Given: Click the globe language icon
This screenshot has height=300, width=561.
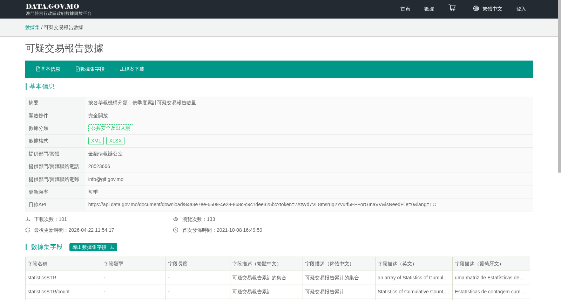Looking at the screenshot, I should [x=476, y=8].
